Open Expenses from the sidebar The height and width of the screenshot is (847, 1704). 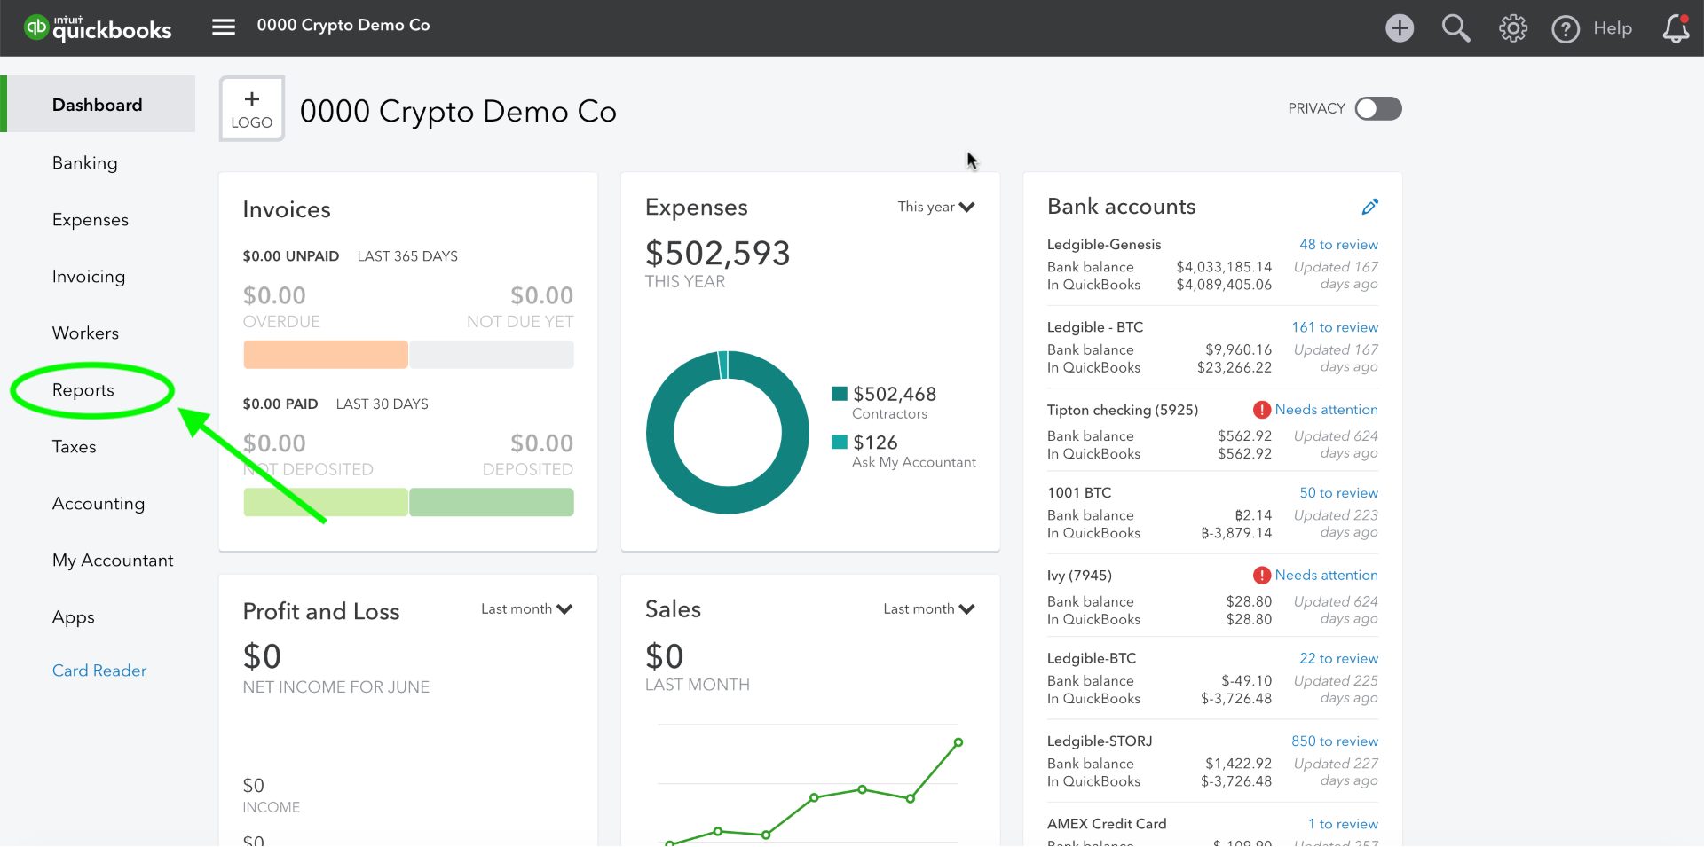click(x=91, y=220)
